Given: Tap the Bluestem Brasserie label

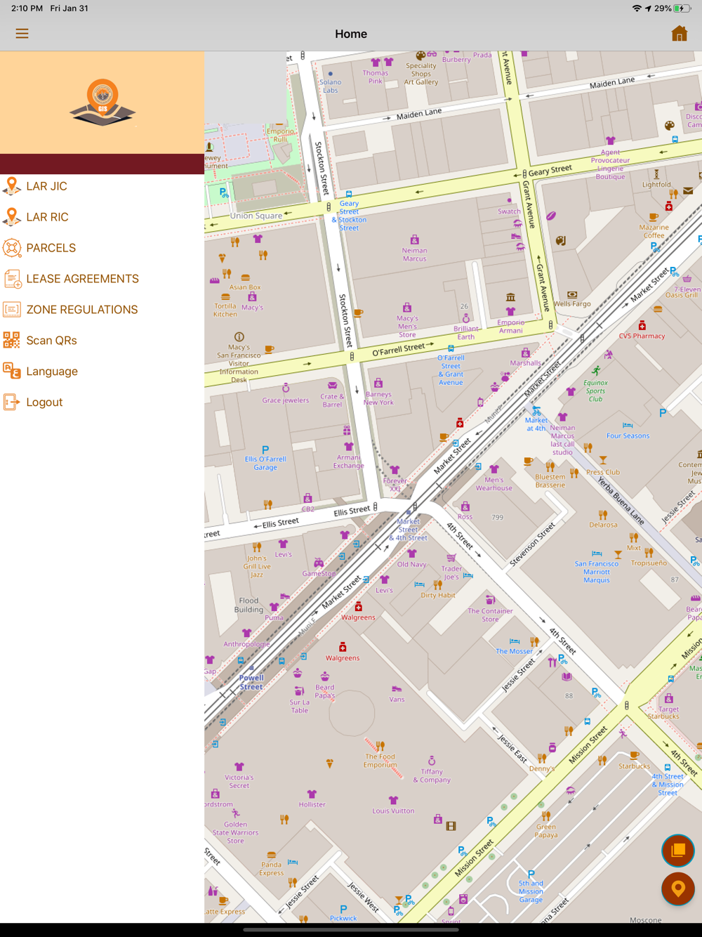Looking at the screenshot, I should coord(550,480).
